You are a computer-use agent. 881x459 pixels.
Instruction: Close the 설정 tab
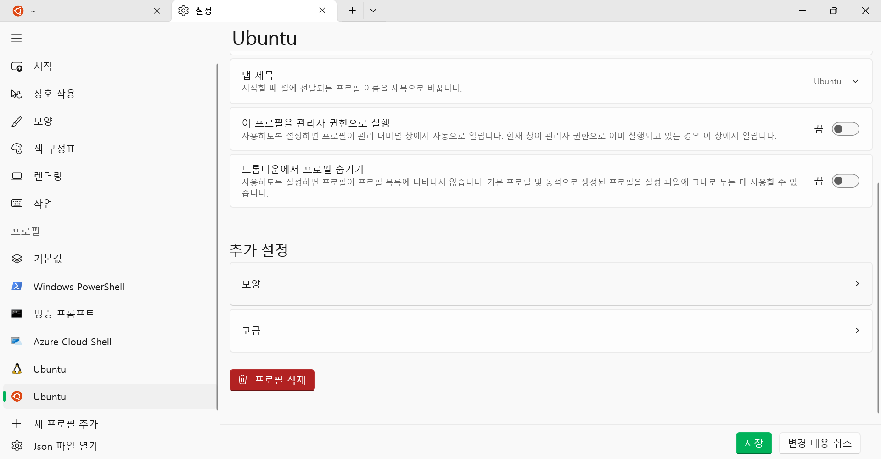click(322, 11)
